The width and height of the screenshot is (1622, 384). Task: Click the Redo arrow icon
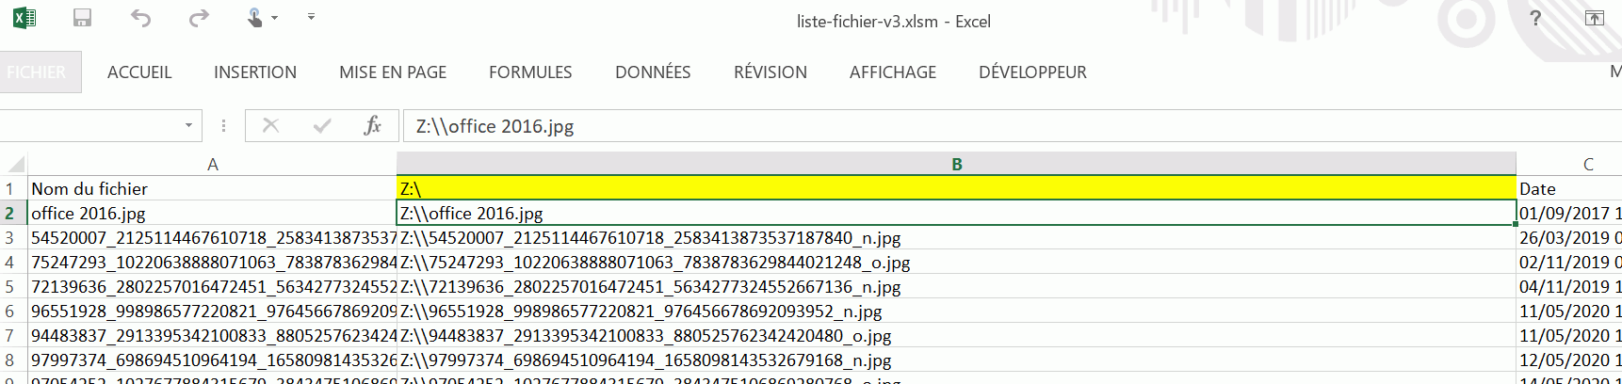[x=199, y=18]
